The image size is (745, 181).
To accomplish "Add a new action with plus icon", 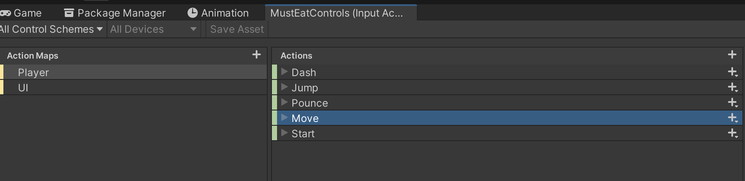I will 732,55.
